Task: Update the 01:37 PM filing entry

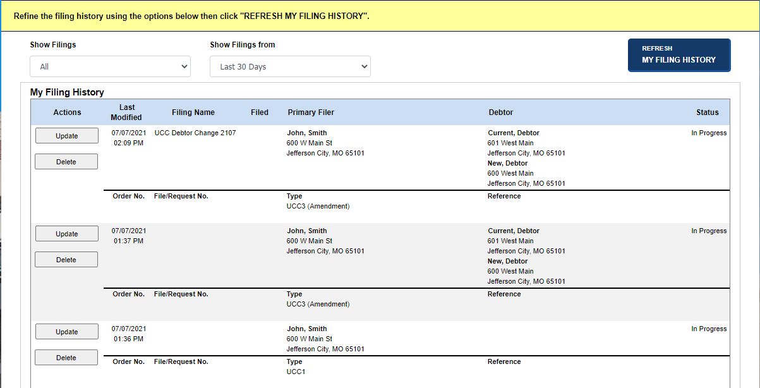Action: tap(66, 233)
